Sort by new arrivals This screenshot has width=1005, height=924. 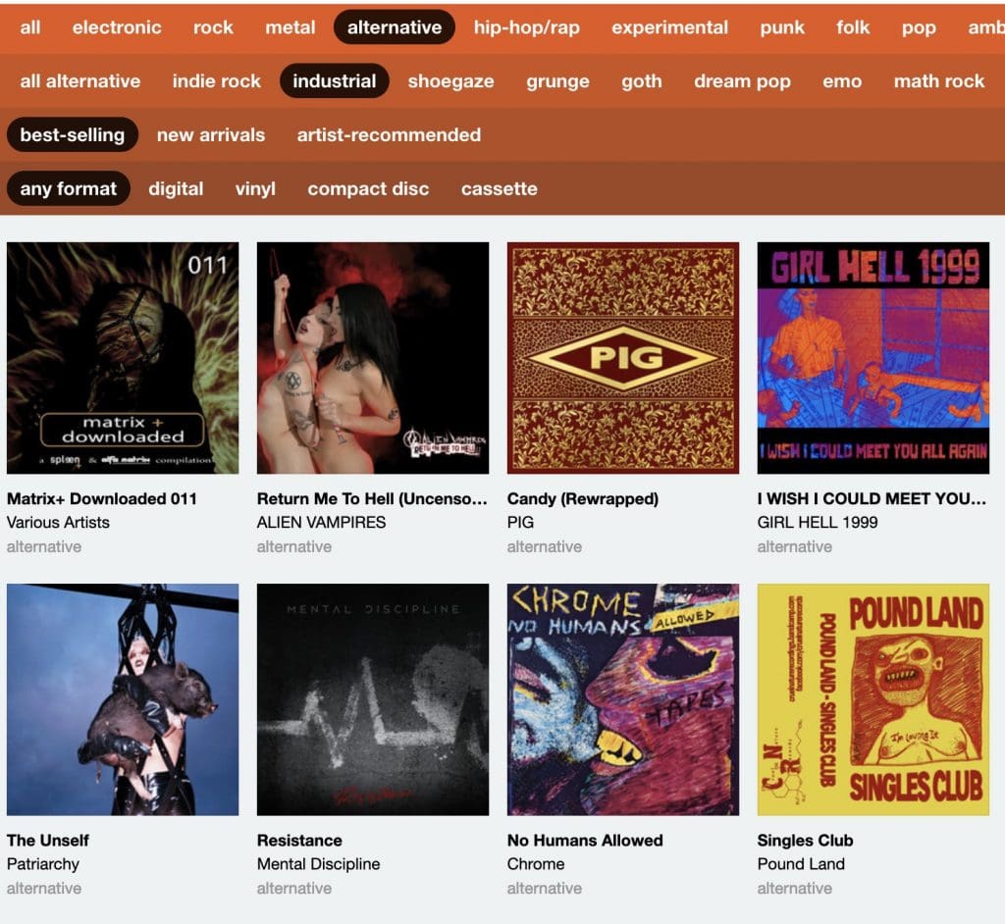coord(211,135)
